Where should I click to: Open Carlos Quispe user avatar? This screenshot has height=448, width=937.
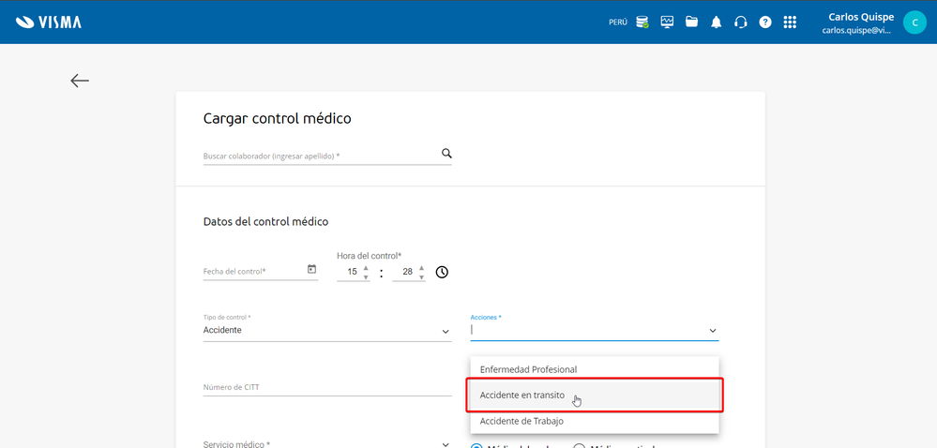tap(914, 22)
